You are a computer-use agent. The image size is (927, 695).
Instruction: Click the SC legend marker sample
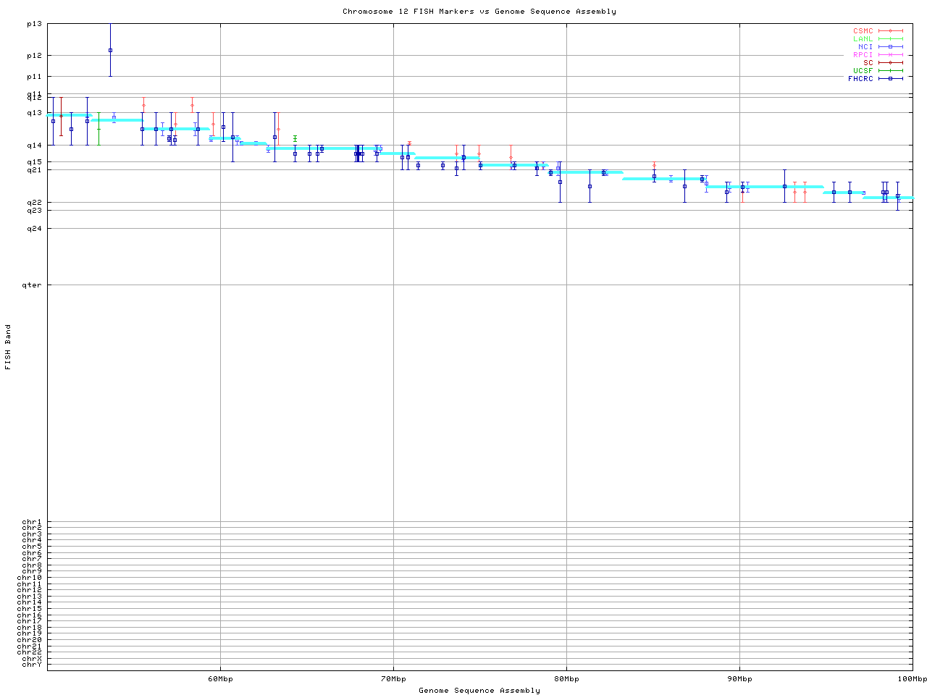click(890, 63)
